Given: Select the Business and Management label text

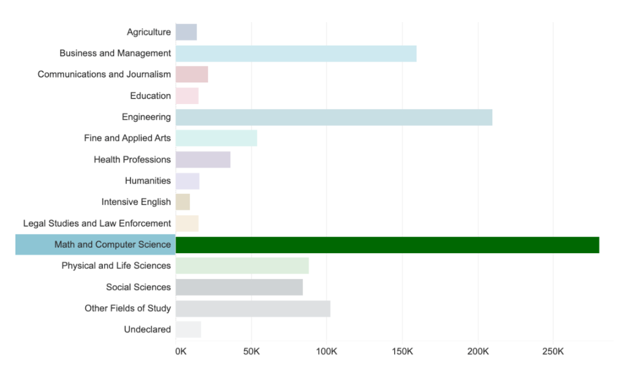Looking at the screenshot, I should click(x=115, y=54).
